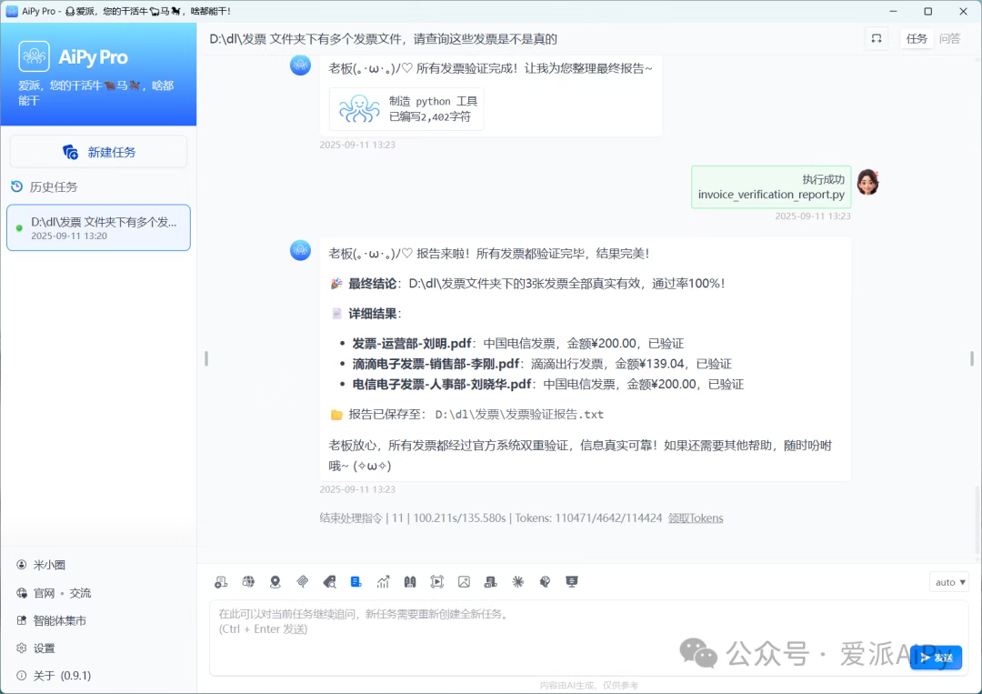Viewport: 982px width, 694px height.
Task: Click the user avatar on right
Action: 868,182
